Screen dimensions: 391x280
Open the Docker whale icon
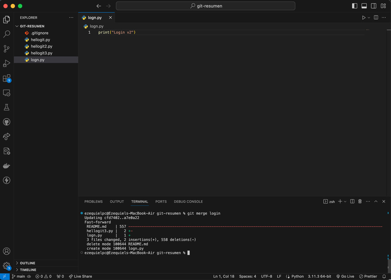[7, 166]
